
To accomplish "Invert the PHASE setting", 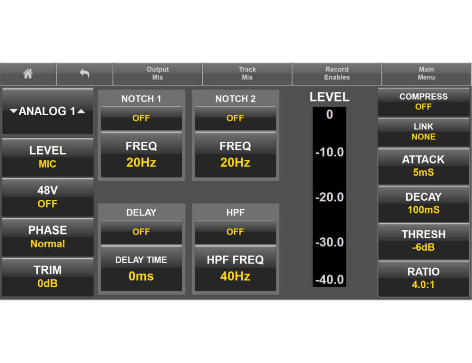I will [x=47, y=237].
